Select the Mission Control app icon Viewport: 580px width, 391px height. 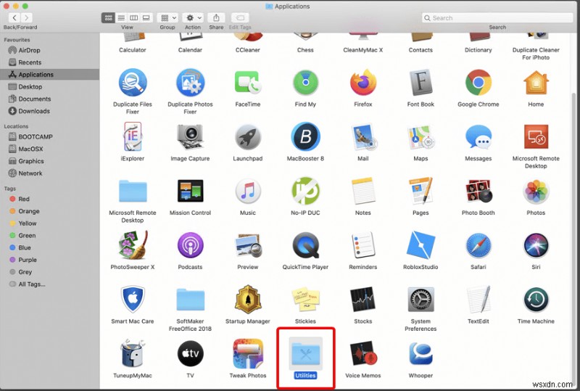tap(190, 191)
